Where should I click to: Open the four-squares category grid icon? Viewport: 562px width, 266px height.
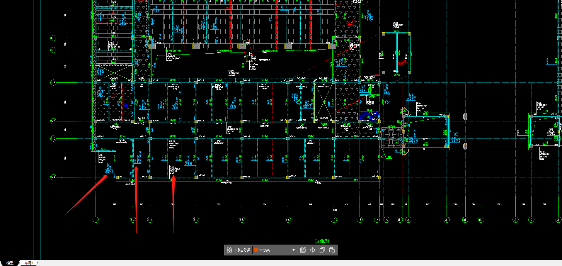[229, 250]
